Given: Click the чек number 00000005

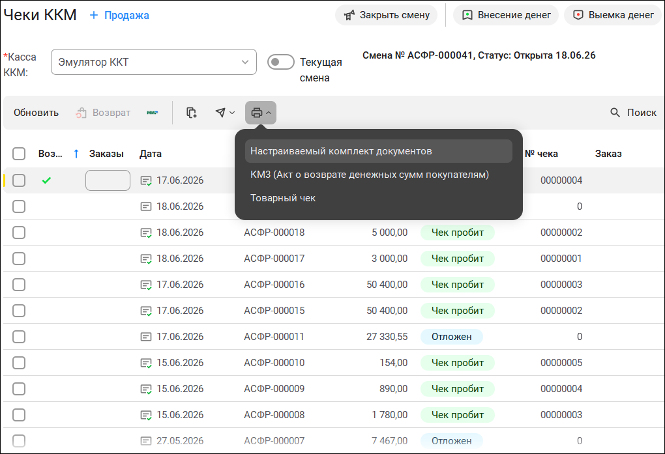Looking at the screenshot, I should pyautogui.click(x=561, y=363).
